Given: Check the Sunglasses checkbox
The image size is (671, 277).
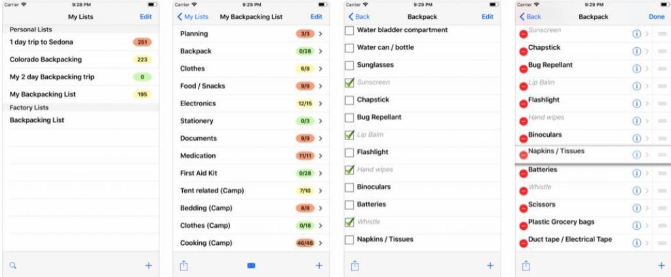Looking at the screenshot, I should click(350, 65).
